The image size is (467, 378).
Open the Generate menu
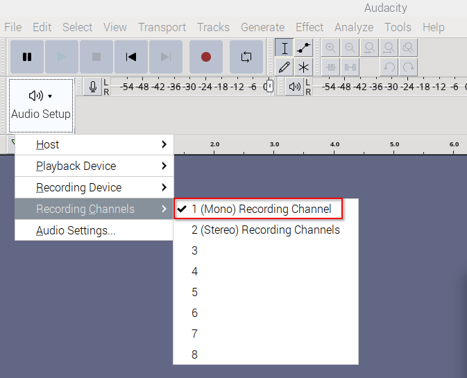point(263,27)
